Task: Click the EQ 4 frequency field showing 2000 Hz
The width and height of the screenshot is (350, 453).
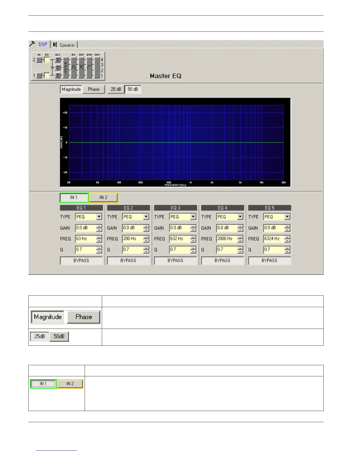Action: pos(227,239)
